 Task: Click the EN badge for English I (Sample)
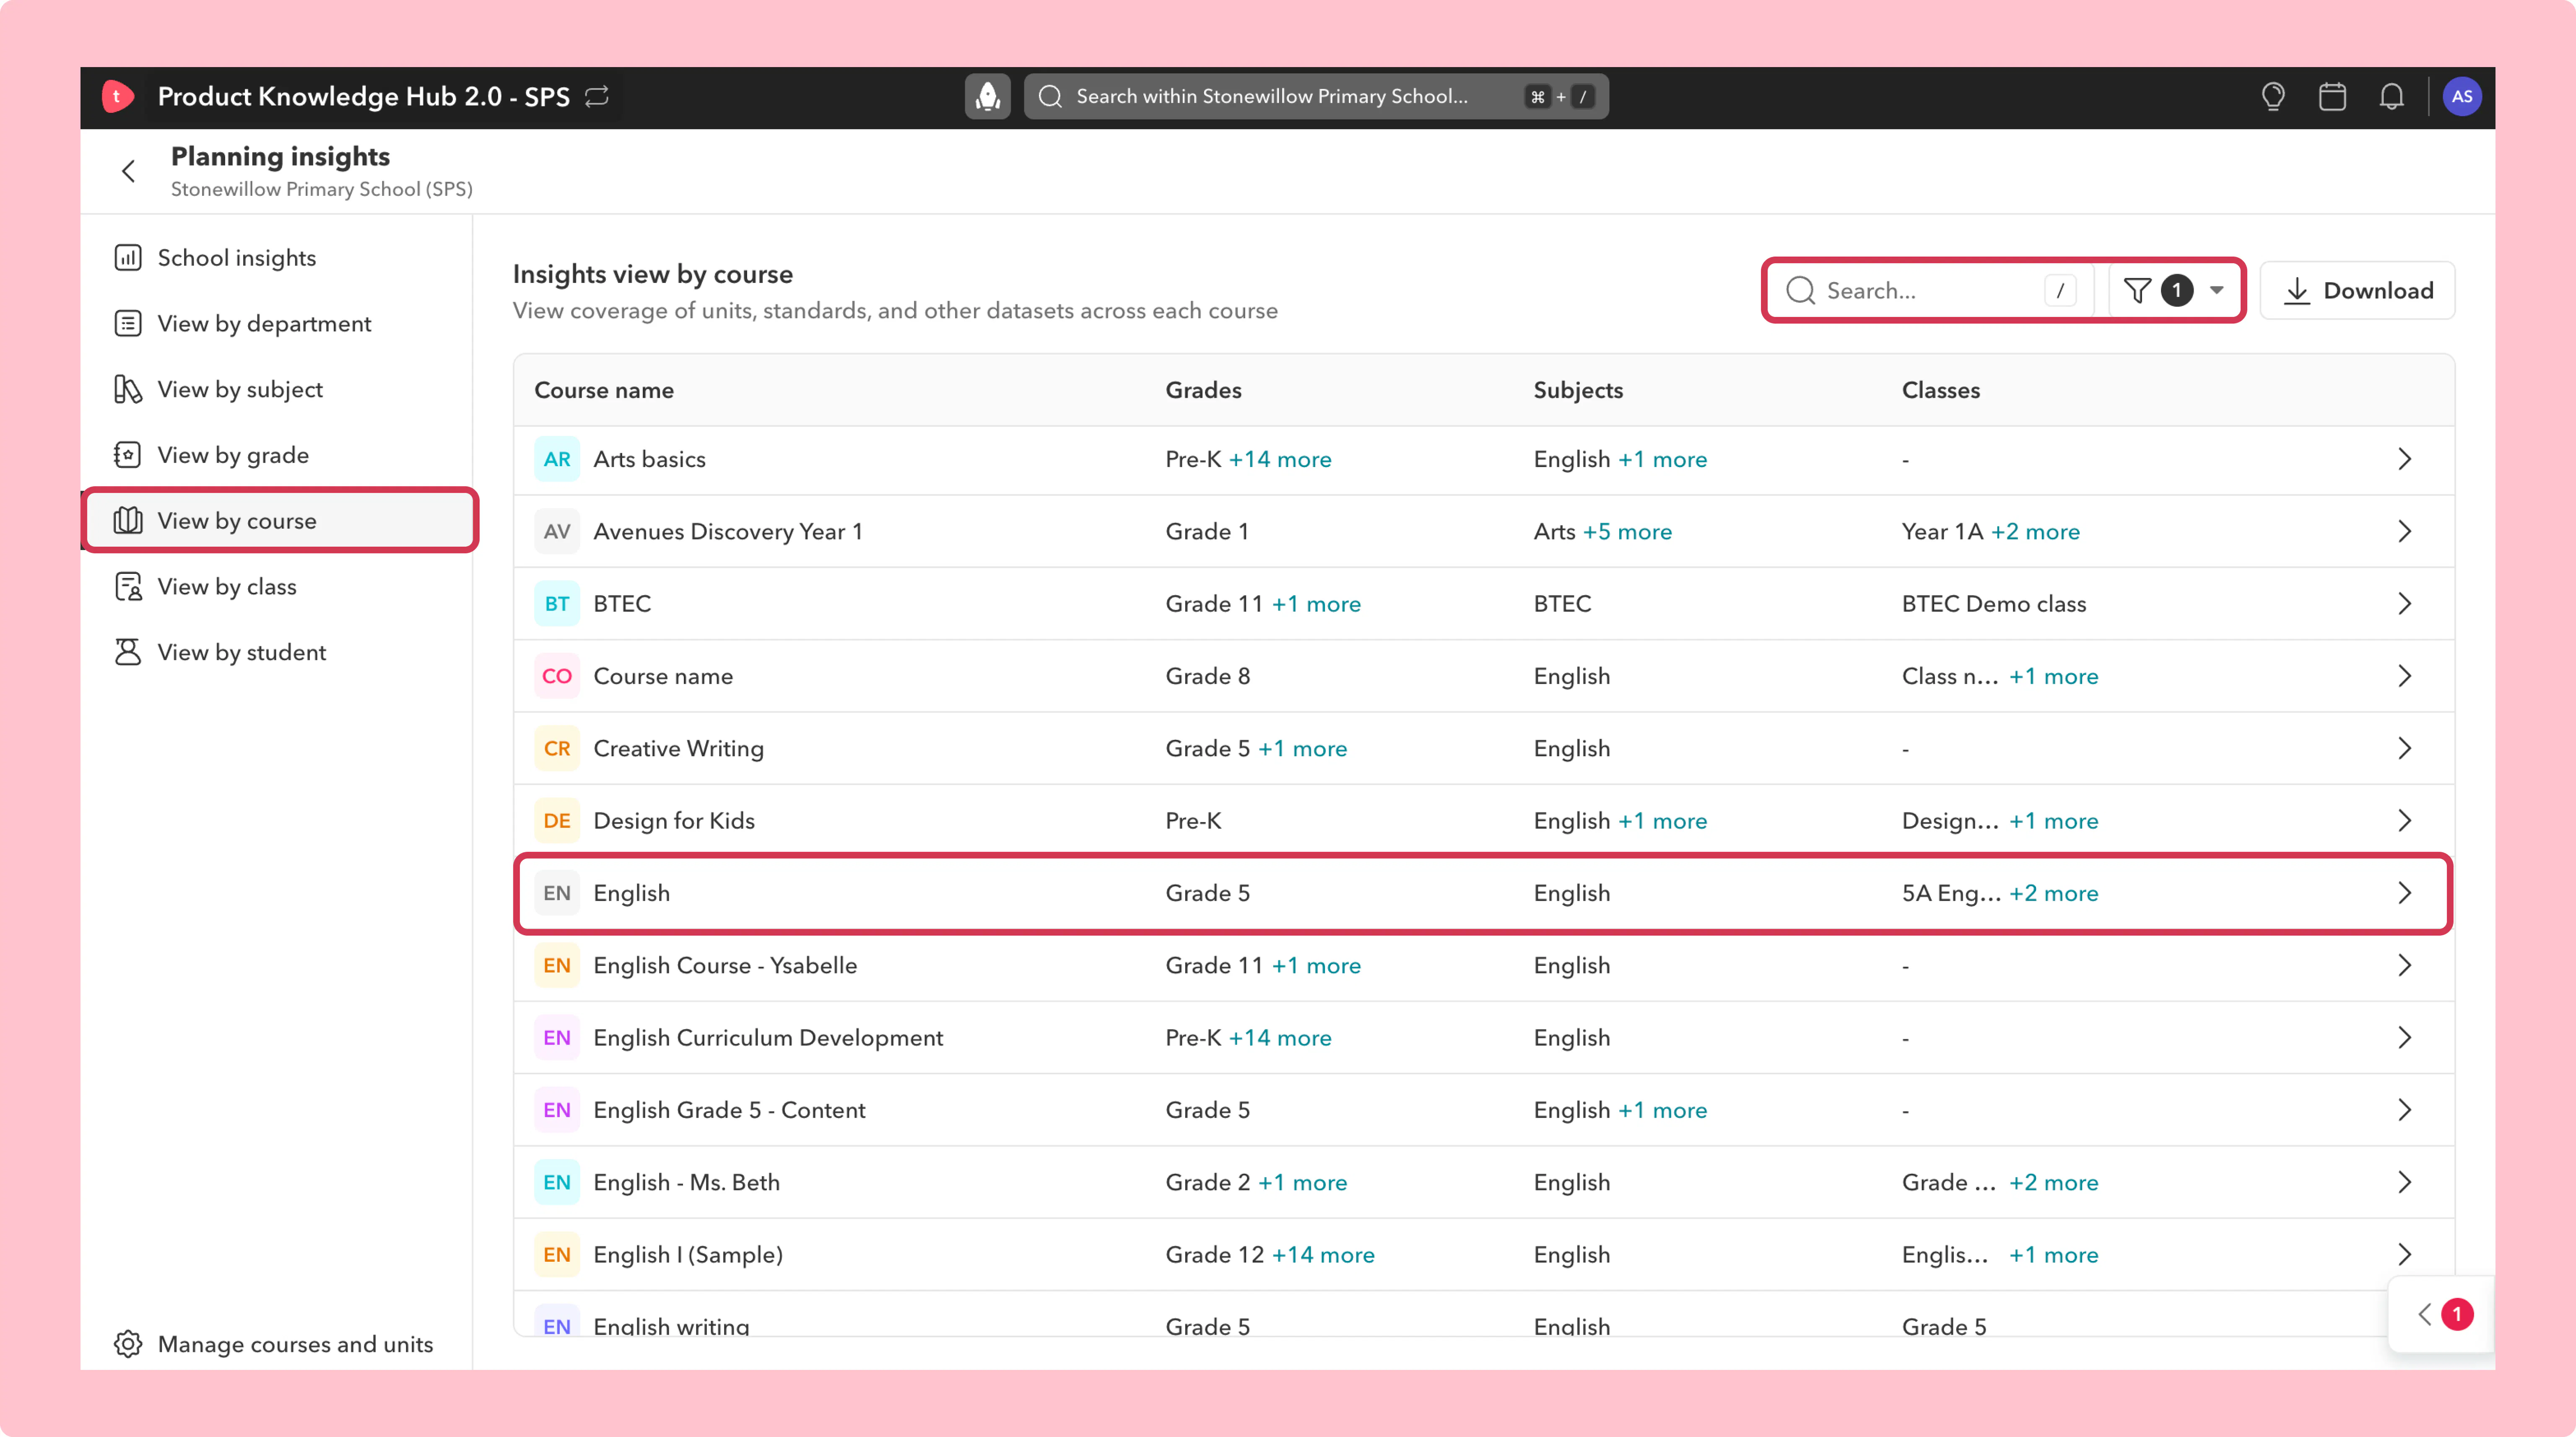coord(557,1255)
